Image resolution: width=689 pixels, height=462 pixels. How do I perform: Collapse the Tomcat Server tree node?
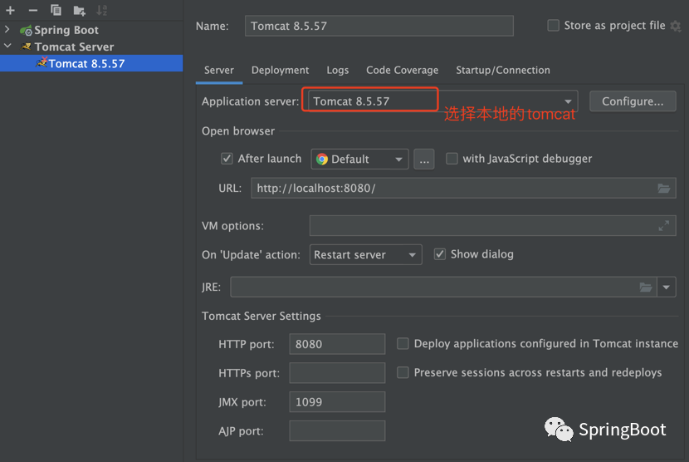pos(7,46)
